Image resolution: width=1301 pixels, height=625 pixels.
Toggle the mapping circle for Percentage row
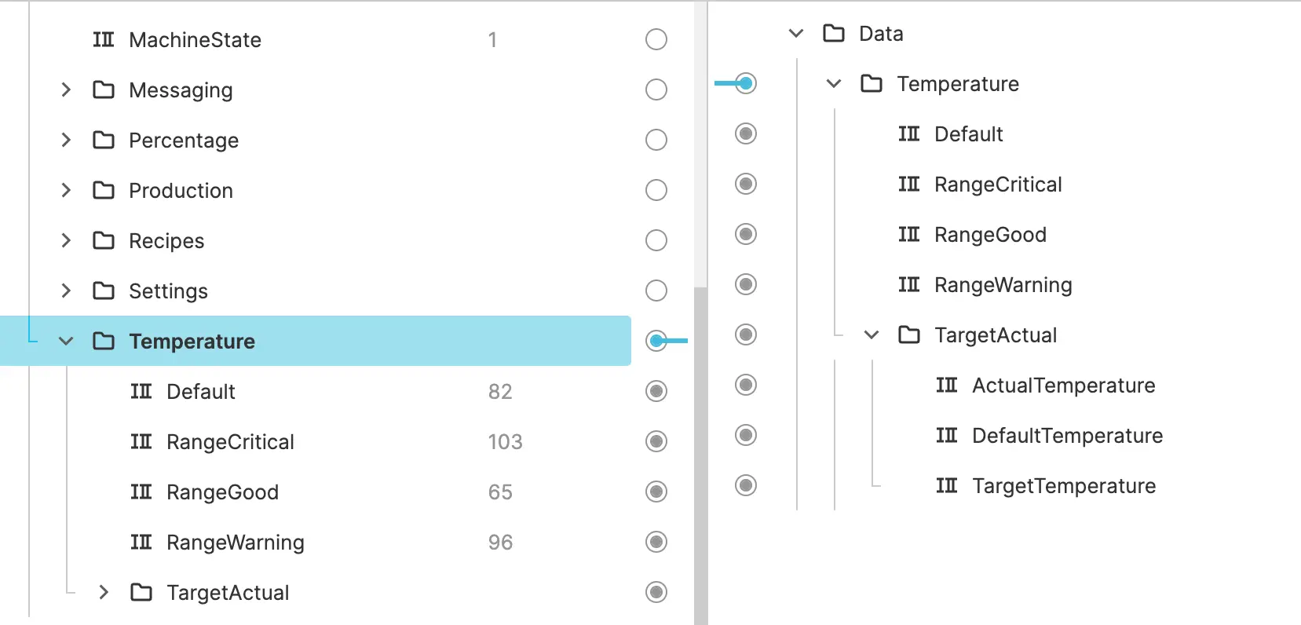(x=656, y=141)
